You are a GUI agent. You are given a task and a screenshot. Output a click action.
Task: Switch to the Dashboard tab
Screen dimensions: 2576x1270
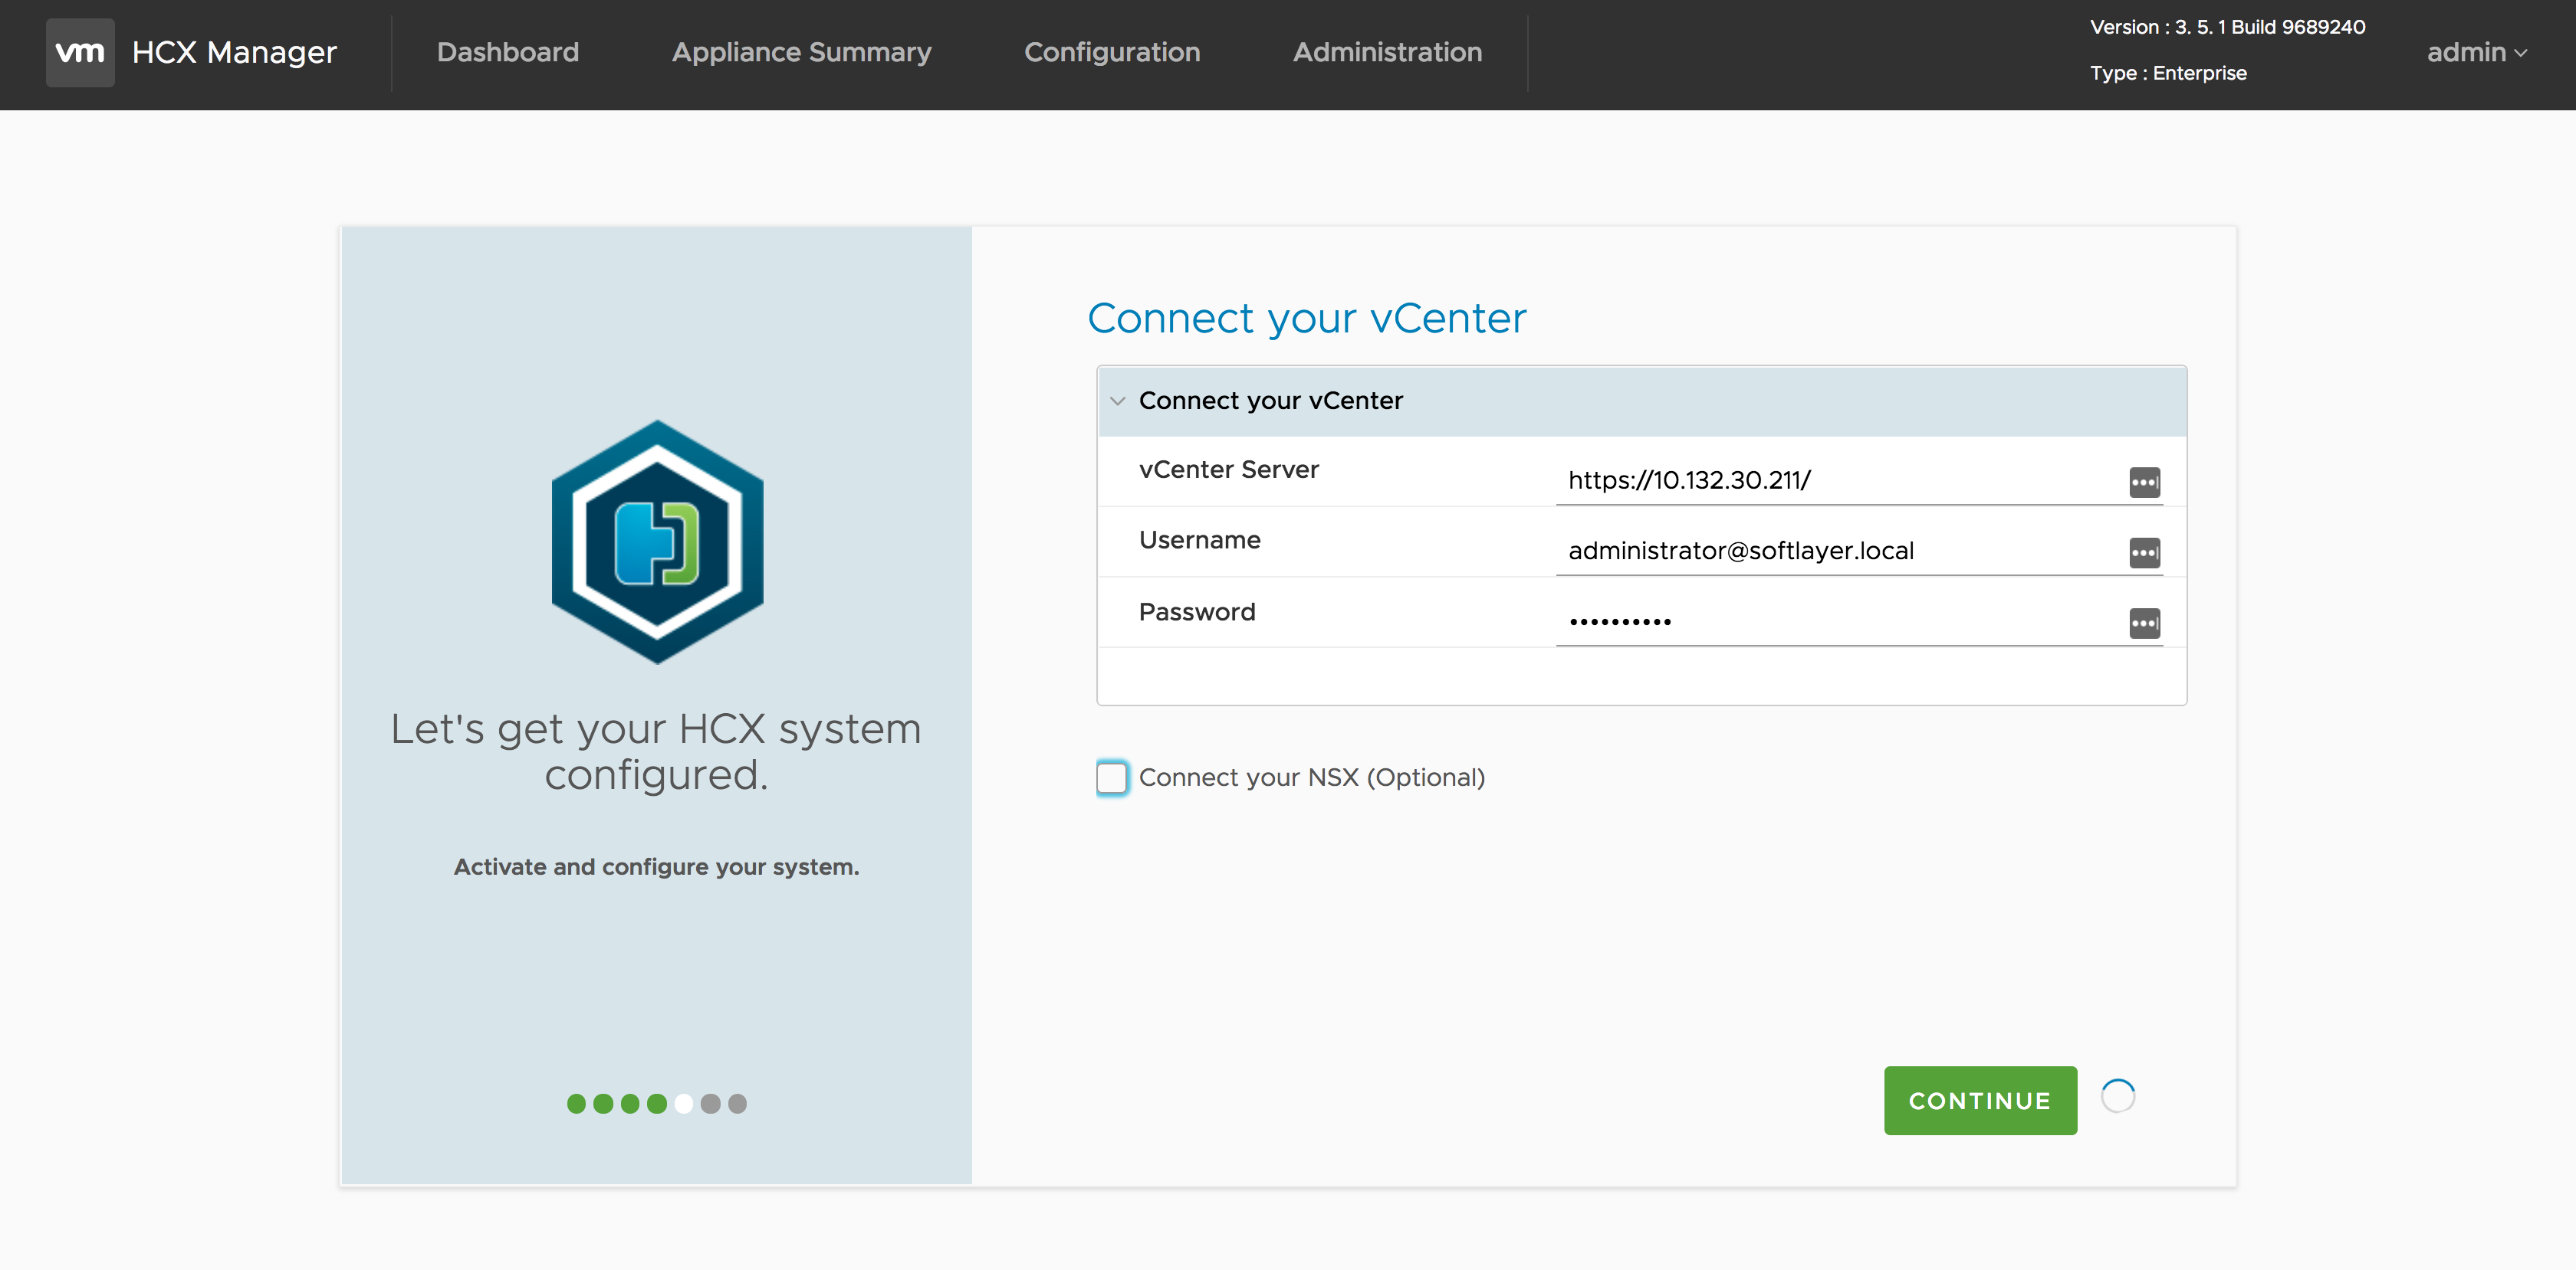point(508,52)
